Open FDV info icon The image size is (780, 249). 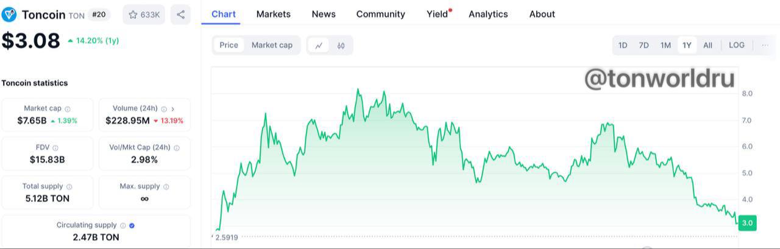(55, 148)
